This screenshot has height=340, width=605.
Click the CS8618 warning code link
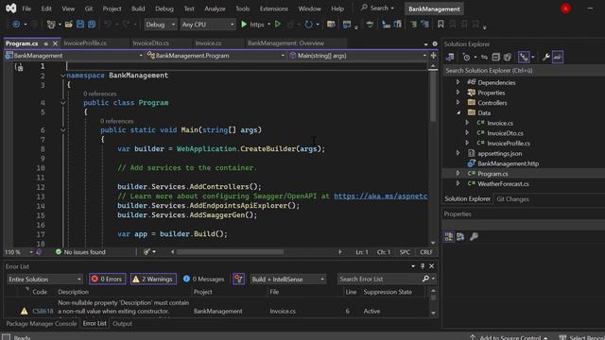click(x=43, y=311)
